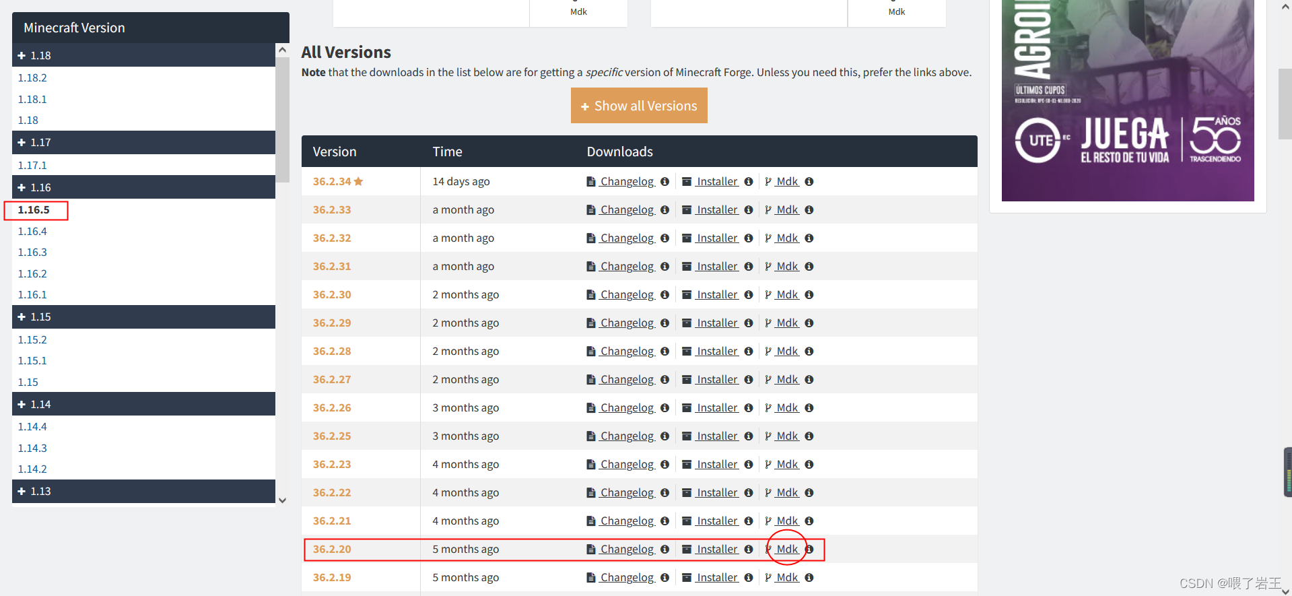Viewport: 1292px width, 596px height.
Task: Click the info icon next to 36.2.30 Changelog
Action: [665, 295]
